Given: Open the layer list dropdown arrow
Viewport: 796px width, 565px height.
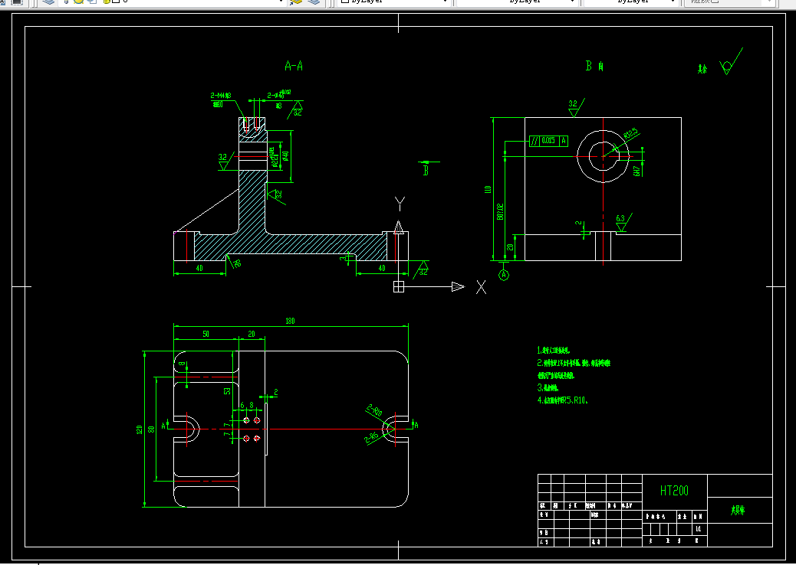Looking at the screenshot, I should (x=281, y=2).
